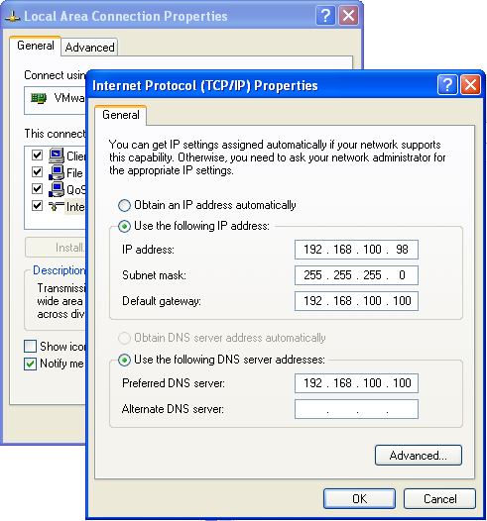This screenshot has width=487, height=521.
Task: Select the File and Printer Sharing icon
Action: click(x=57, y=172)
